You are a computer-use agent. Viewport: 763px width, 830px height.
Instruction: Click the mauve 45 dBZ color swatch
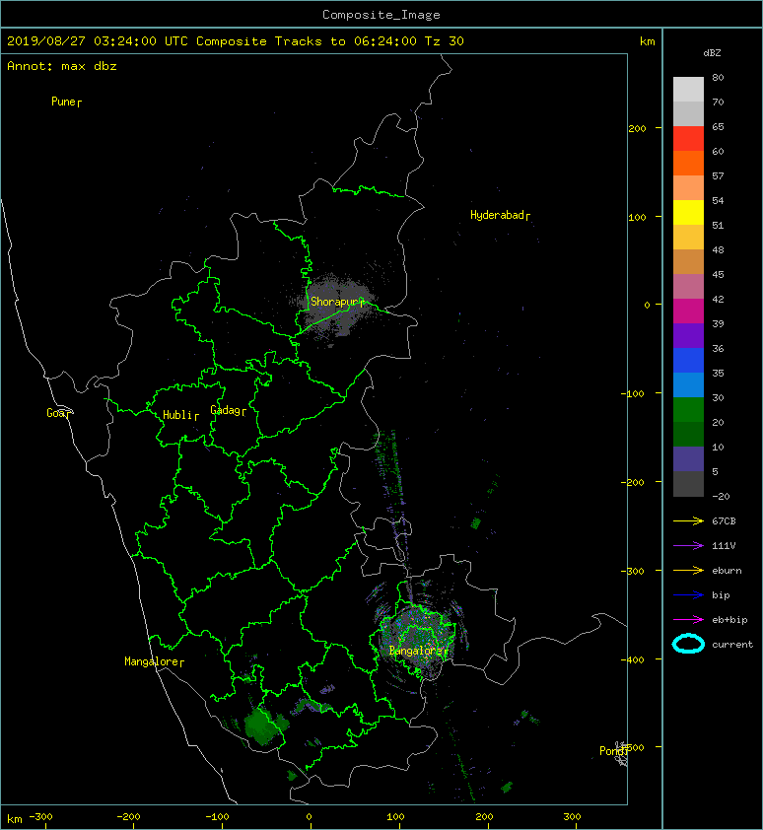(688, 287)
